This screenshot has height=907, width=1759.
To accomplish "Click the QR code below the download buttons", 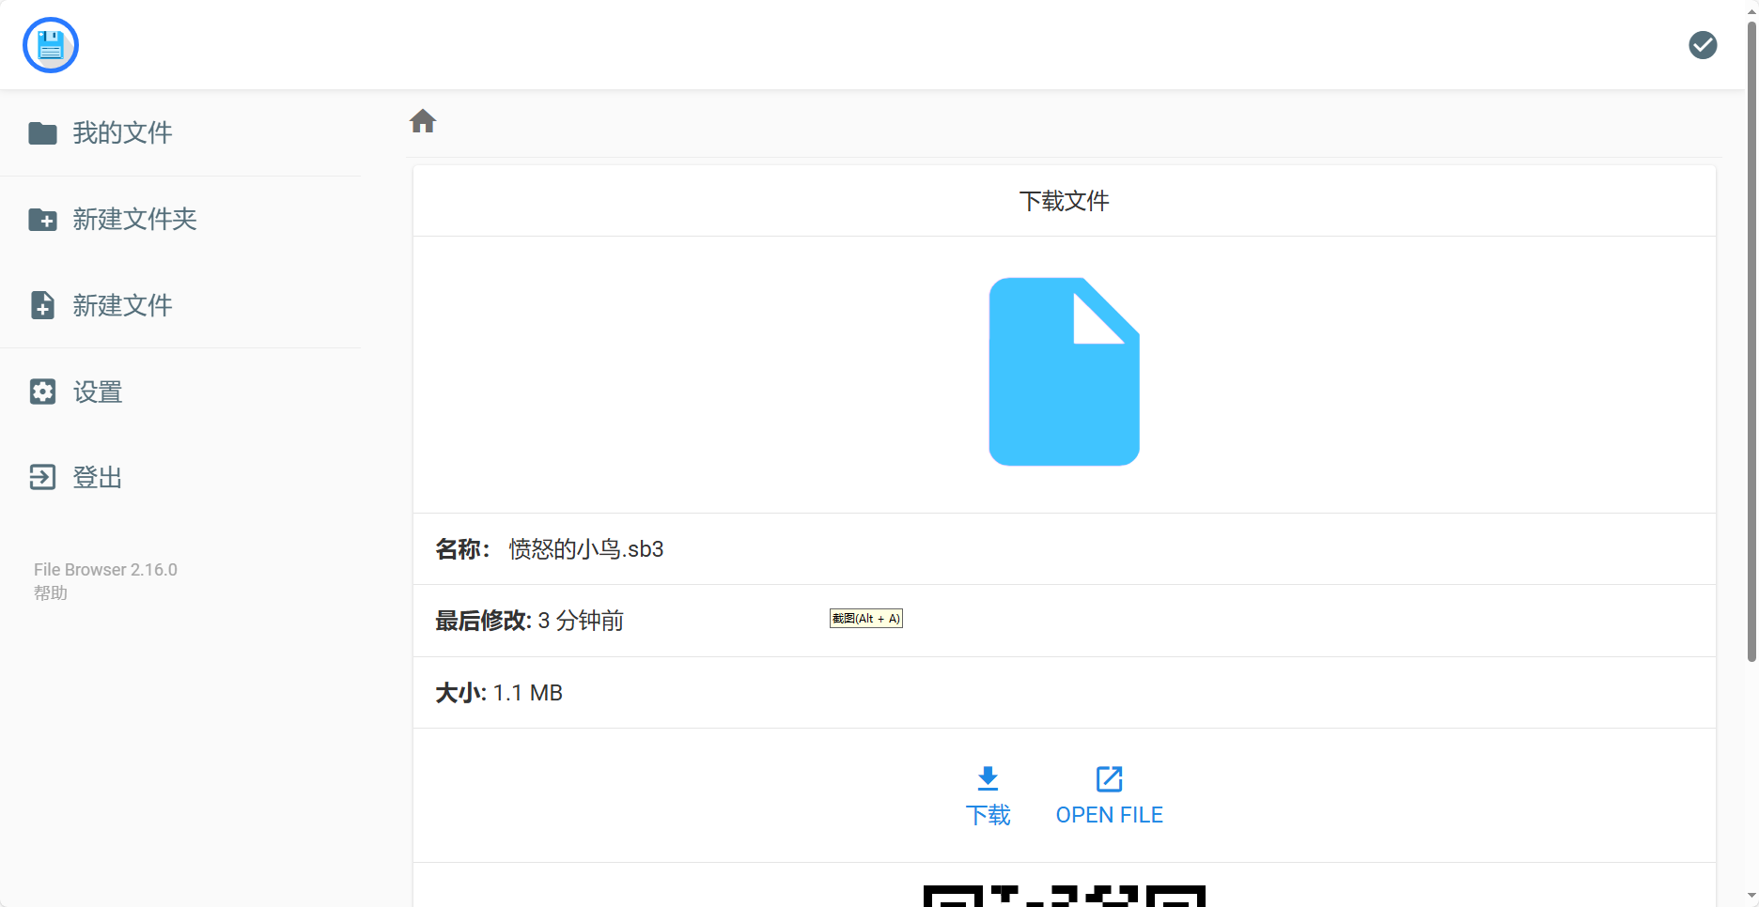I will click(x=1064, y=896).
